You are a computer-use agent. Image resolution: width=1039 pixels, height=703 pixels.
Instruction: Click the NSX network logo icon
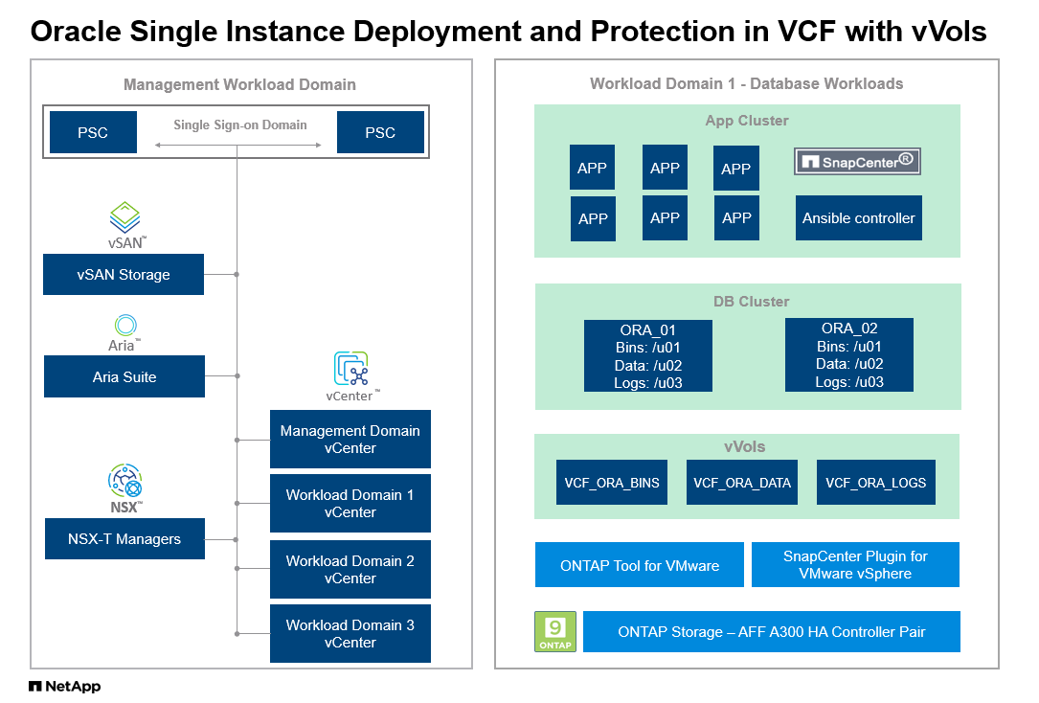click(125, 481)
